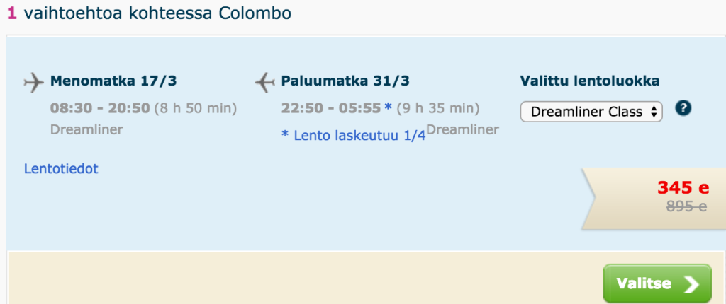Click the outbound duration 8 h 50 min

pos(191,108)
